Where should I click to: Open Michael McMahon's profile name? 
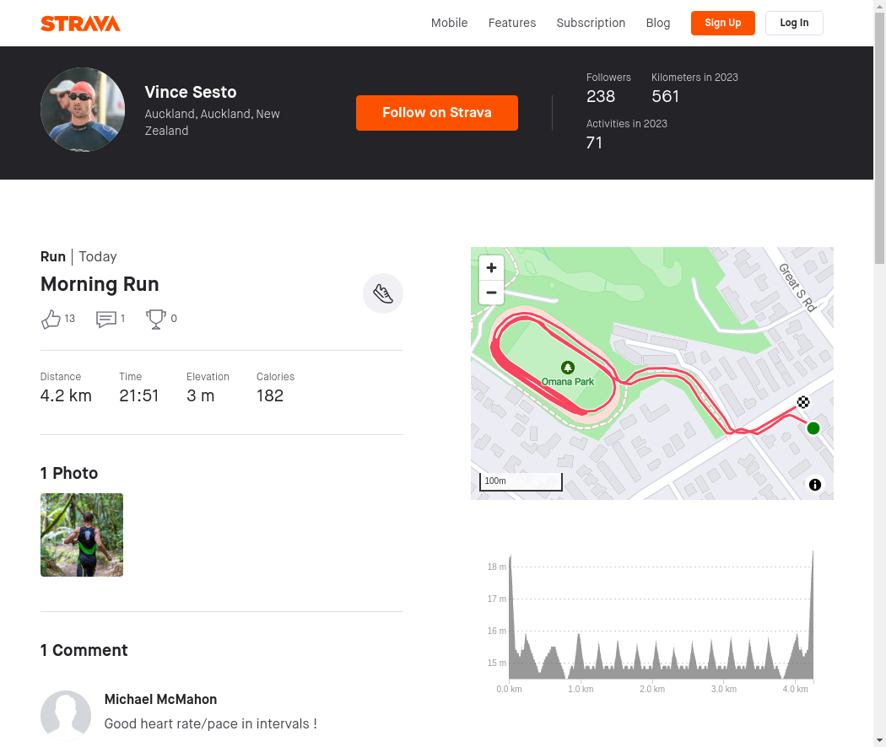[x=160, y=700]
